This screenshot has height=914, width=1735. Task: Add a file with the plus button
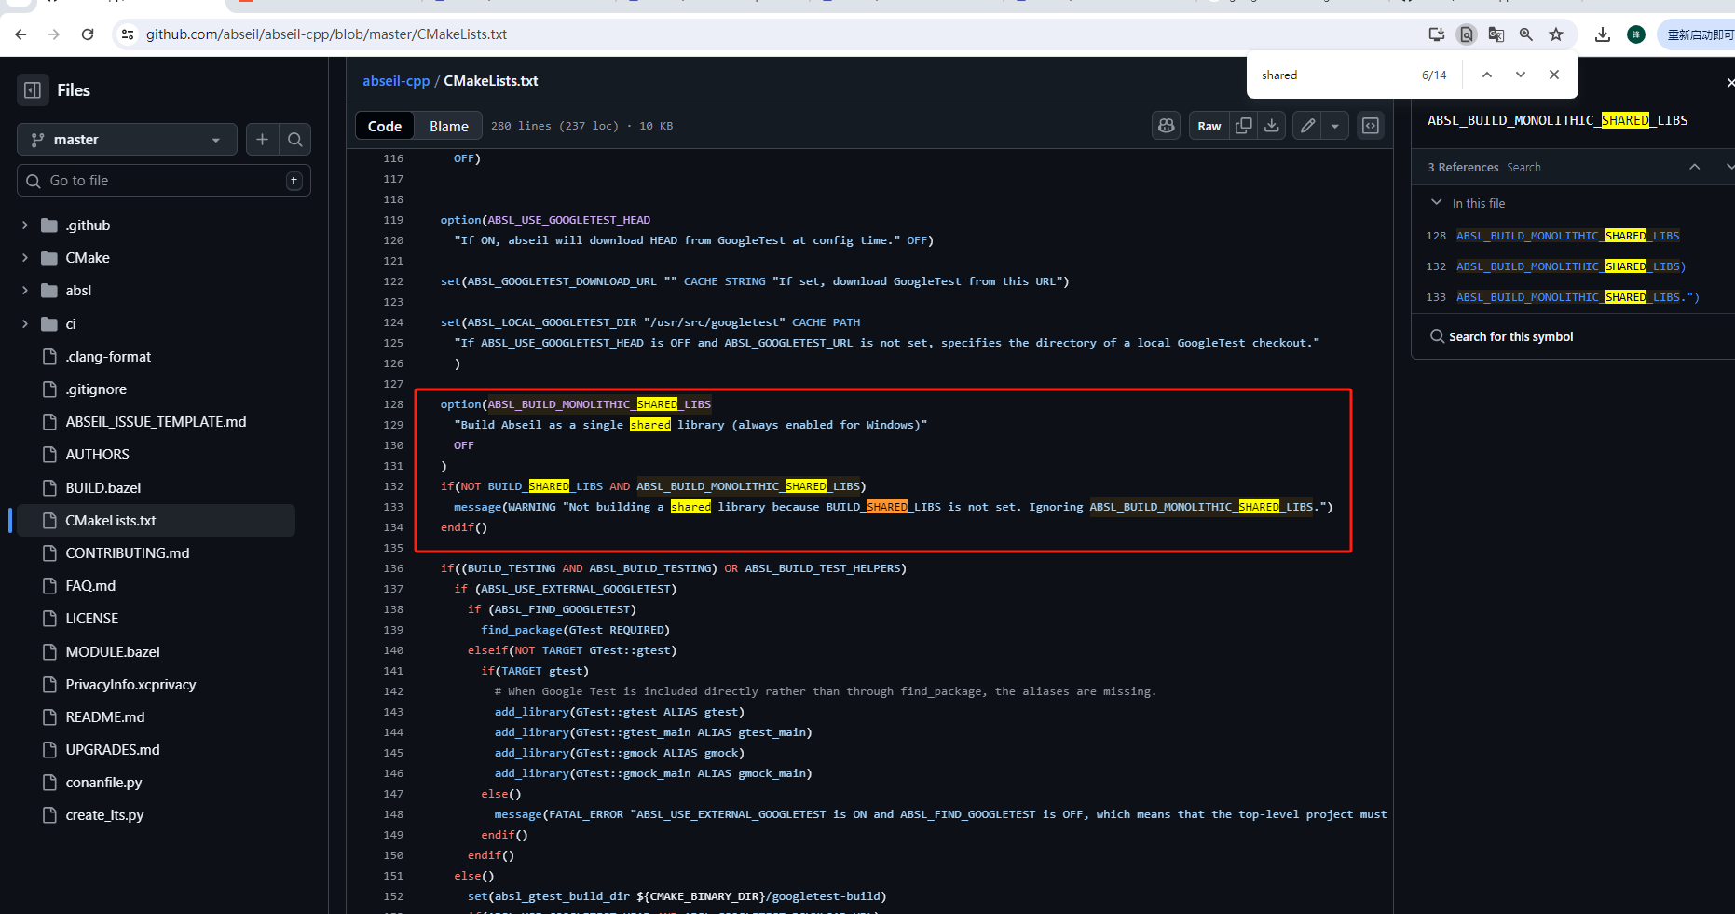pyautogui.click(x=263, y=140)
